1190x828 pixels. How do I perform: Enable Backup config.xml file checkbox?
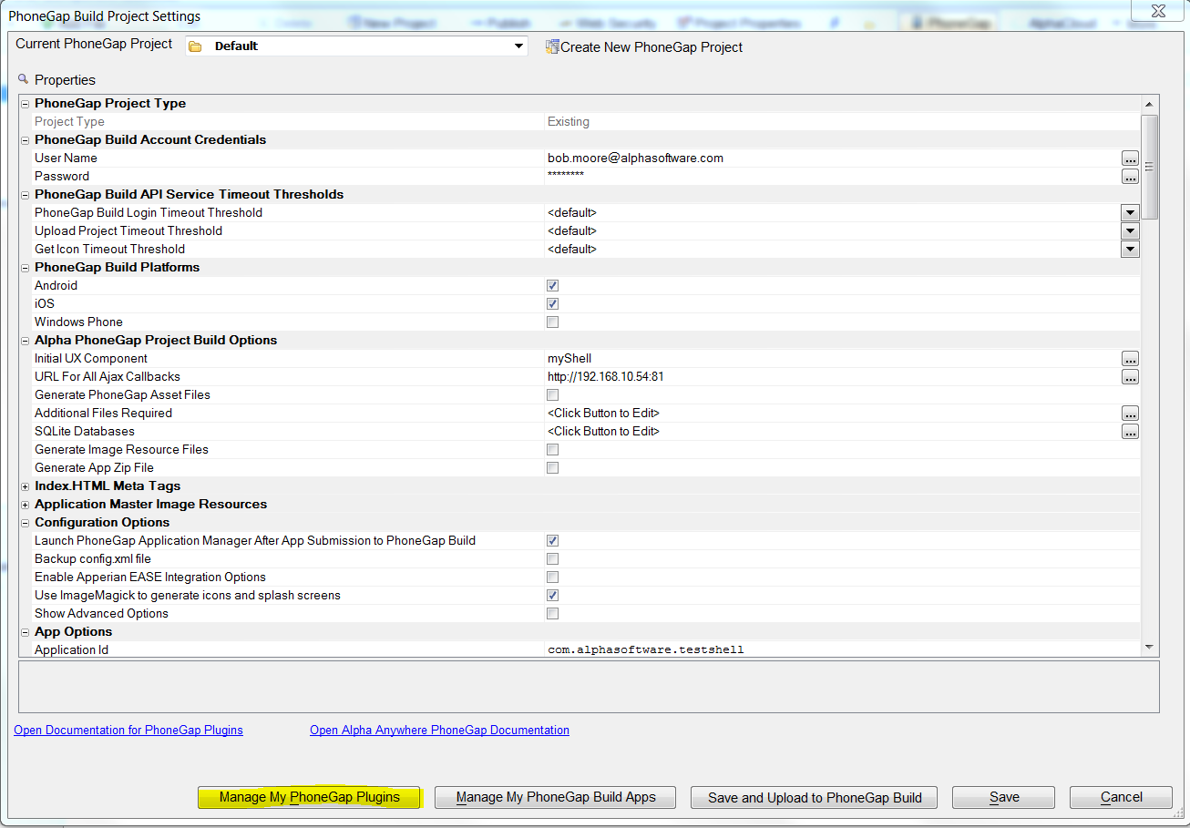(x=552, y=559)
